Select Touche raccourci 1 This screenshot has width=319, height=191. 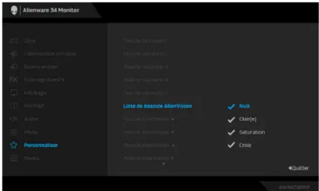tap(145, 41)
